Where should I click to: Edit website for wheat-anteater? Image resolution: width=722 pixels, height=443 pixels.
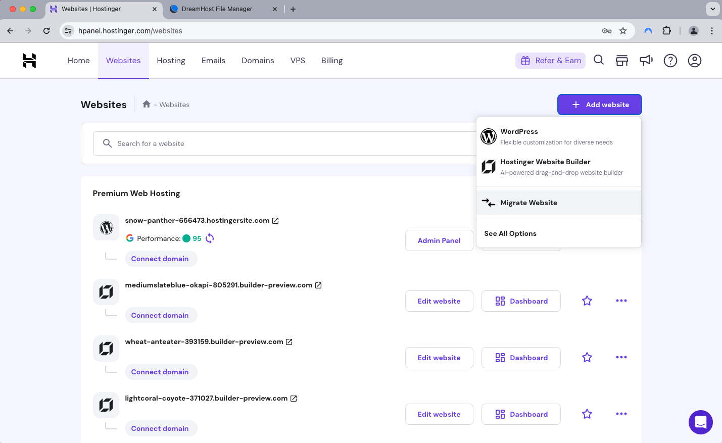tap(439, 358)
